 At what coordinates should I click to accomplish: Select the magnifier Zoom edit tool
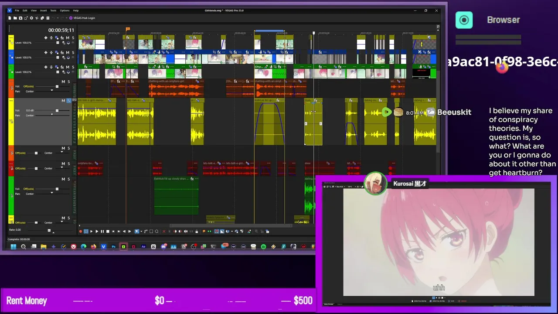coord(157,231)
